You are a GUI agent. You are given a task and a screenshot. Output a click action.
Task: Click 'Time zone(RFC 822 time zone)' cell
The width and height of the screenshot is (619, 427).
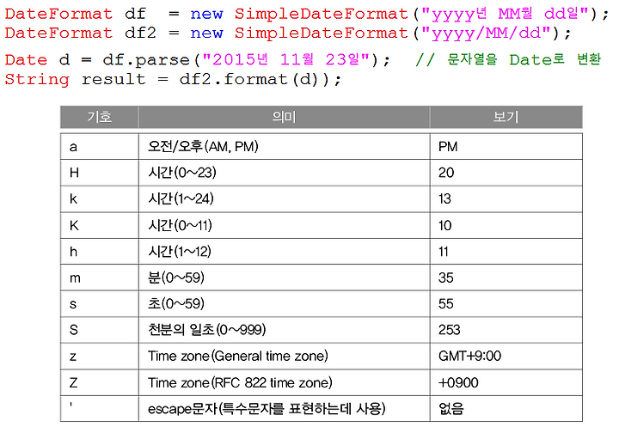[x=285, y=383]
